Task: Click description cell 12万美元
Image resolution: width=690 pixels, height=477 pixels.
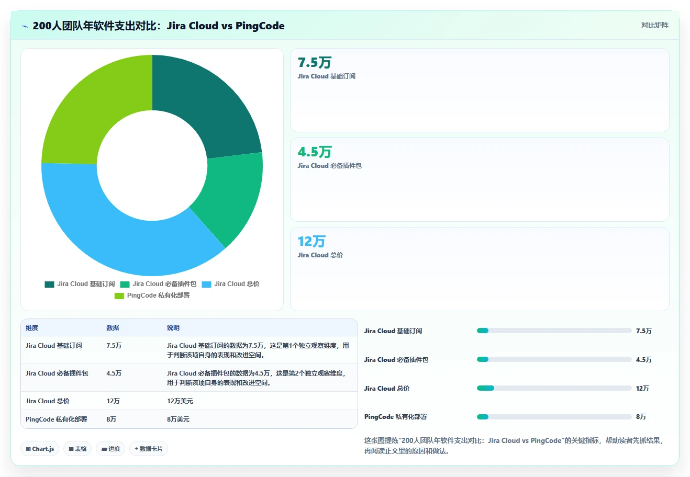Action: click(x=180, y=401)
